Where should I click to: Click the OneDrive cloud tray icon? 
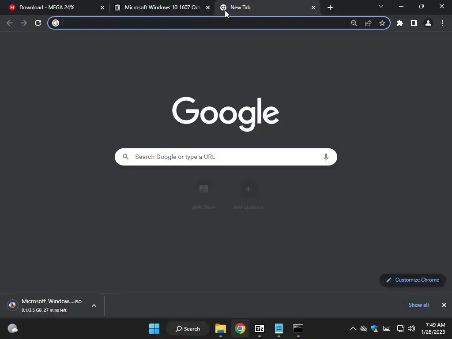[364, 328]
